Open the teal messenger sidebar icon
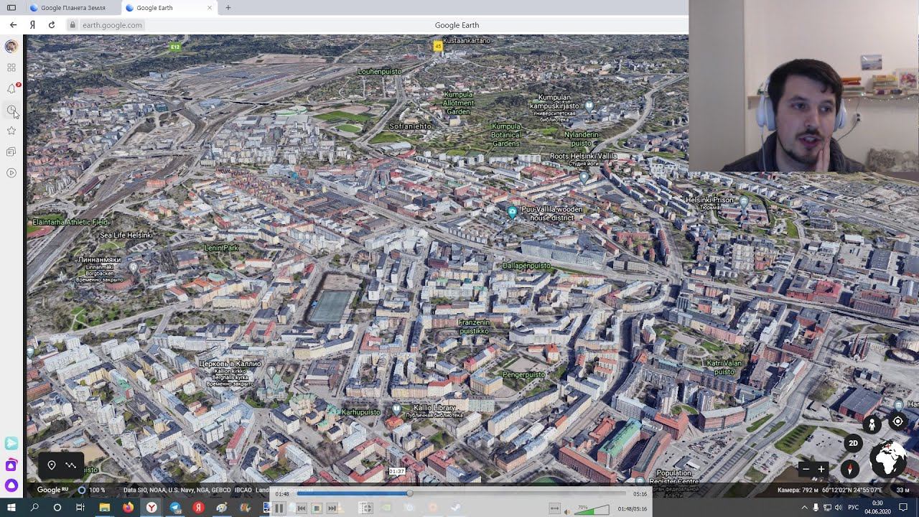The image size is (919, 517). click(x=11, y=444)
